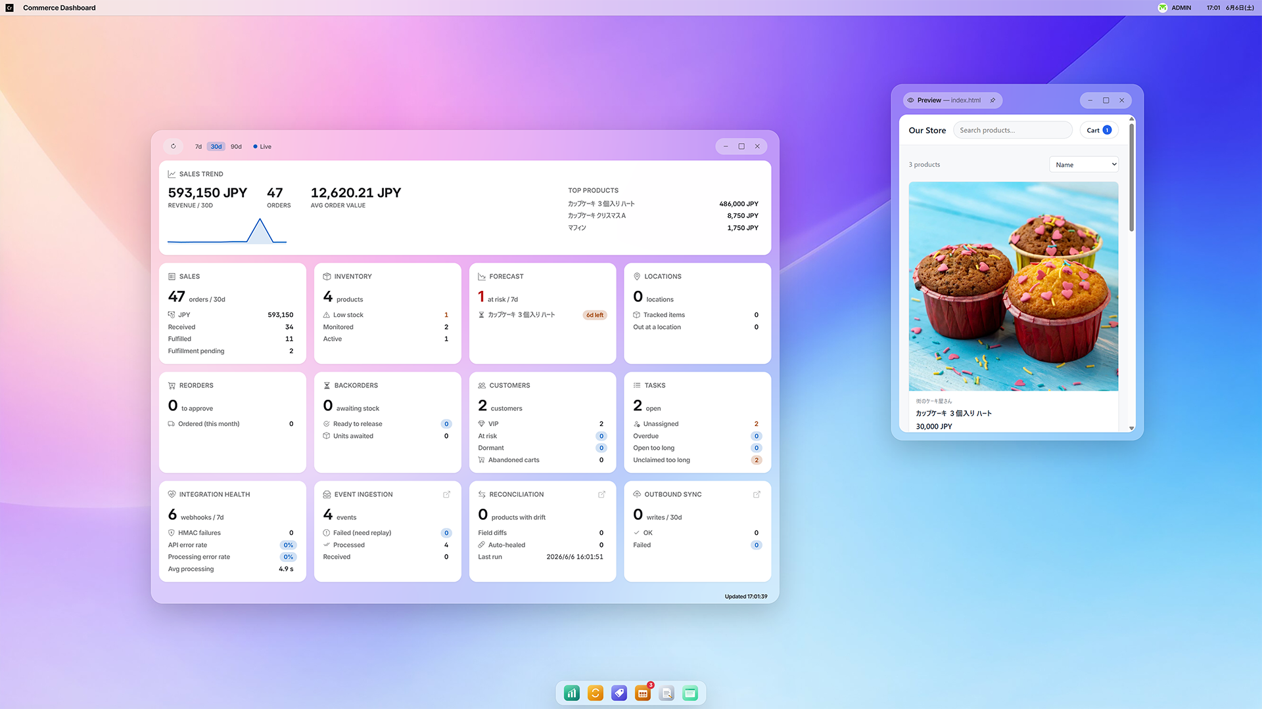This screenshot has height=709, width=1262.
Task: Click the Outbound Sync cloud icon
Action: [637, 494]
